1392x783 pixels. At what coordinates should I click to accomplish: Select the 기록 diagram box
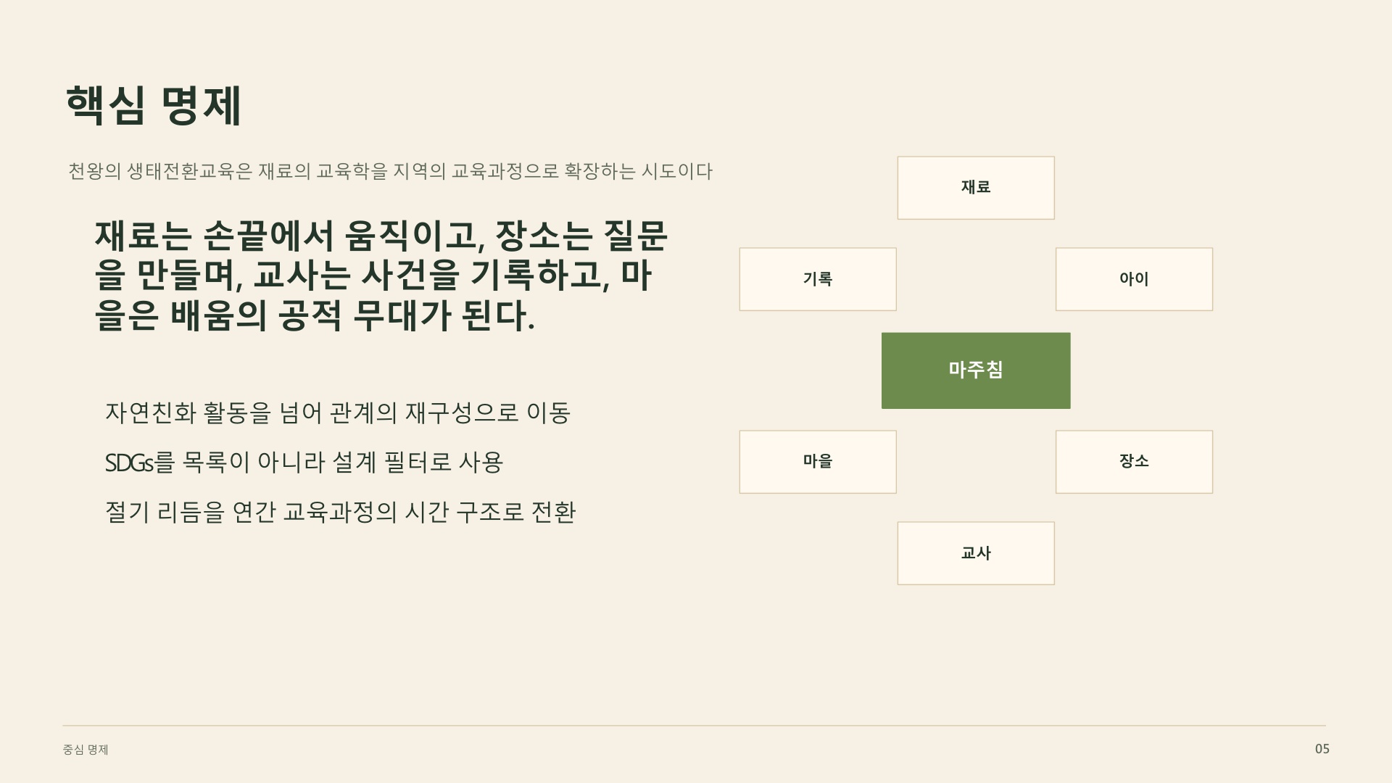(x=818, y=279)
